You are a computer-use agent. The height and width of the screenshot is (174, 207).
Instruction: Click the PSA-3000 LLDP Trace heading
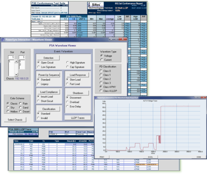(x=20, y=130)
